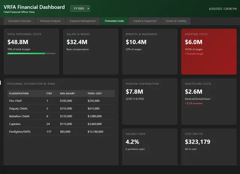Select the $32.4M salary & wages value
240x174 pixels.
pyautogui.click(x=77, y=42)
